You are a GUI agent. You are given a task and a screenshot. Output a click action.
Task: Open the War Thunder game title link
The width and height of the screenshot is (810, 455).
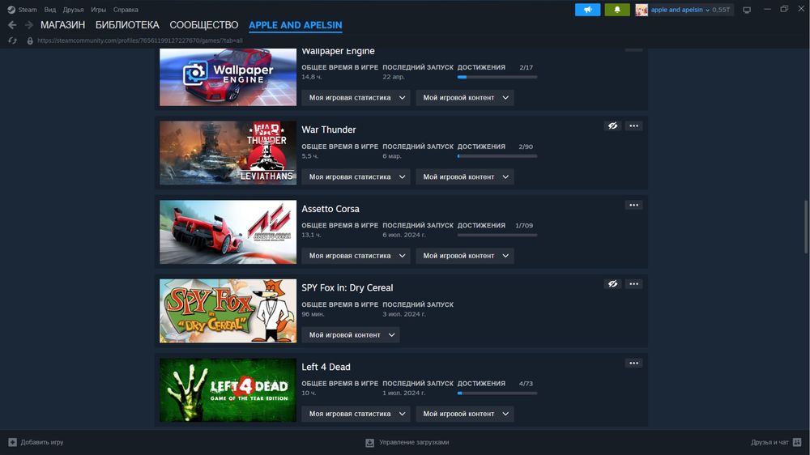click(x=329, y=130)
